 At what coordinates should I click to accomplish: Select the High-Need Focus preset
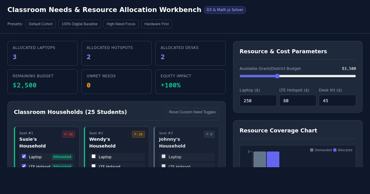pos(121,24)
